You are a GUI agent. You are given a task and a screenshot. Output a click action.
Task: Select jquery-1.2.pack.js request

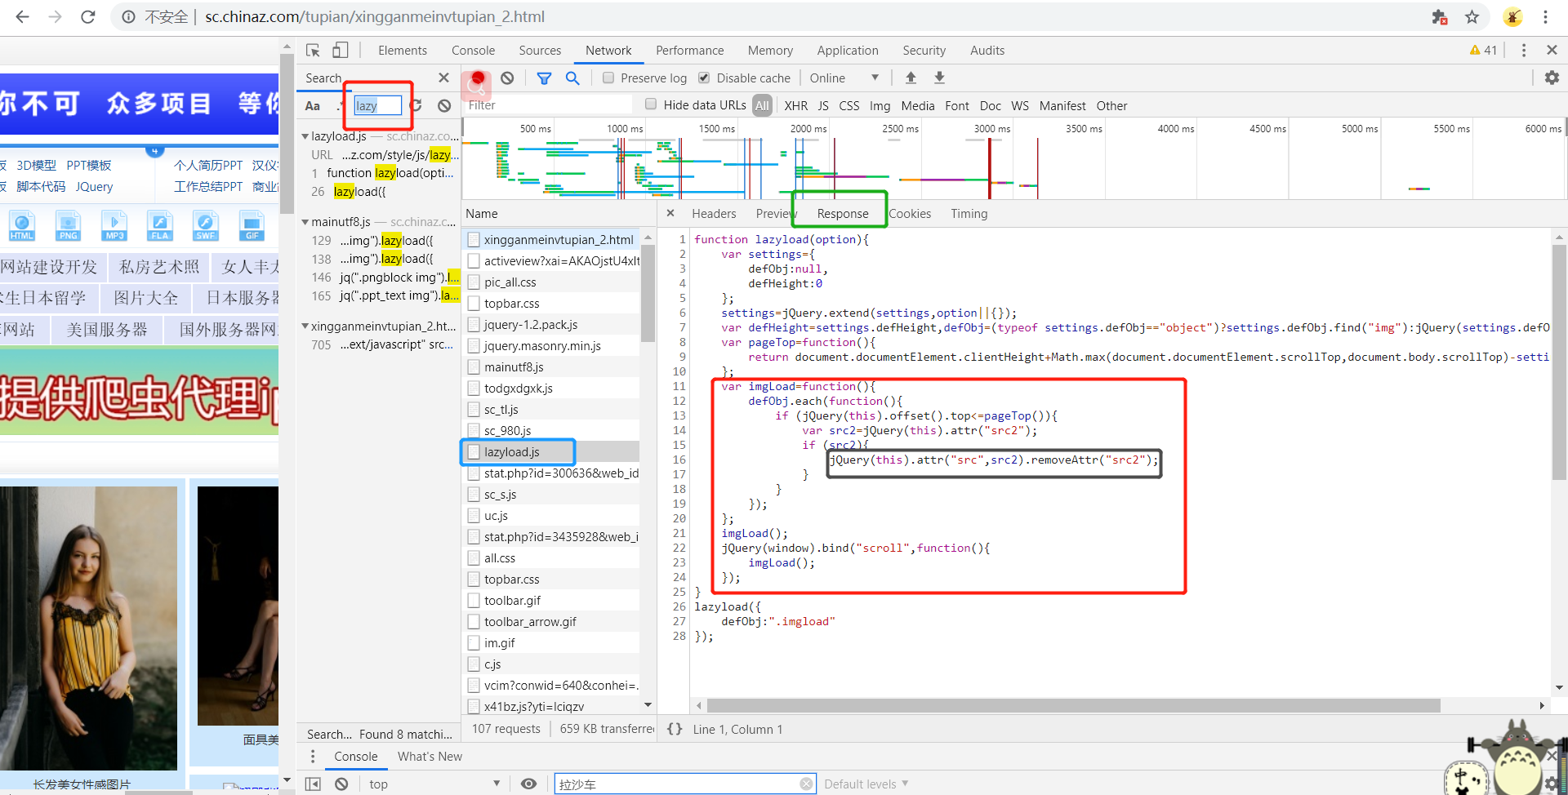(551, 325)
